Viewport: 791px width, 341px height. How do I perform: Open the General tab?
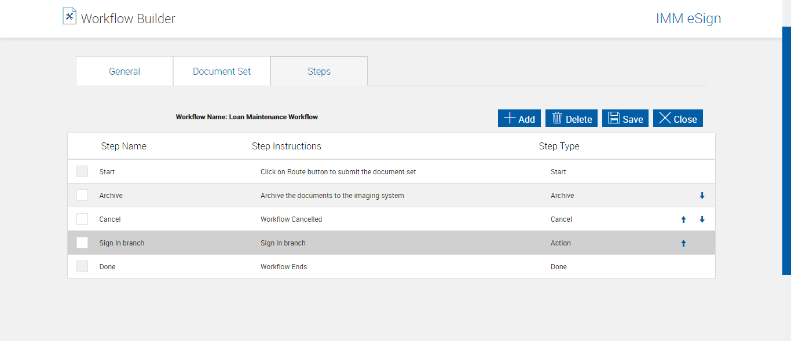point(124,71)
